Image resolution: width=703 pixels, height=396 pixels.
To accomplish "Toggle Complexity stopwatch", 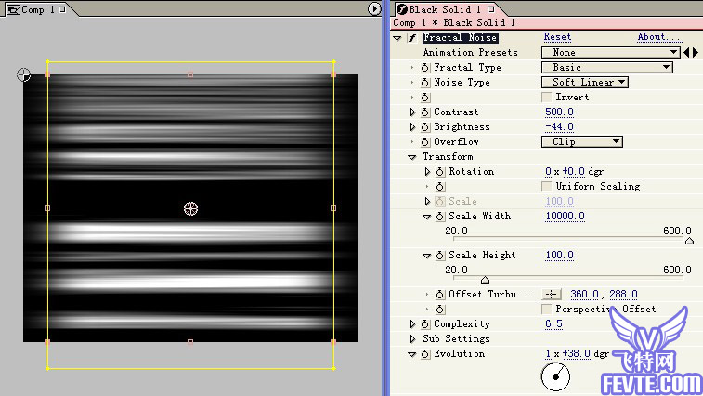I will click(x=425, y=323).
